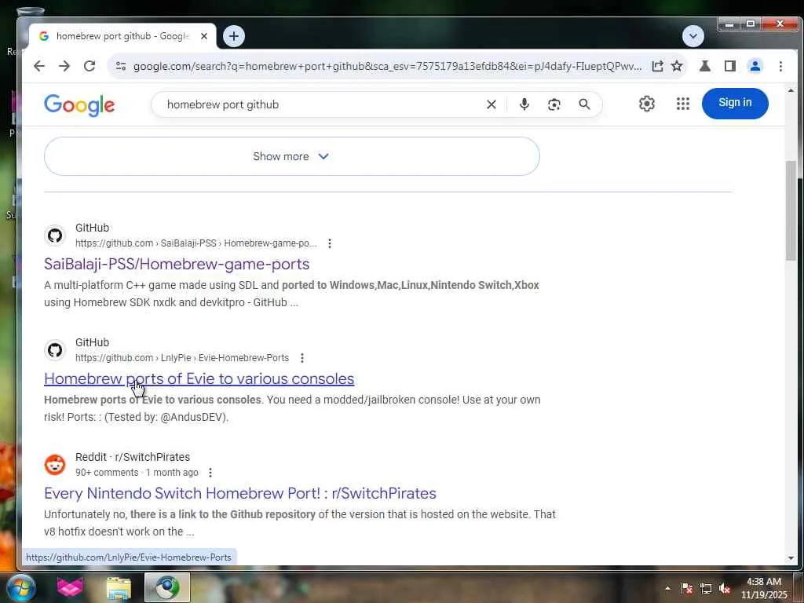Screen dimensions: 804x603
Task: Close the homebrew port github tab
Action: 204,36
